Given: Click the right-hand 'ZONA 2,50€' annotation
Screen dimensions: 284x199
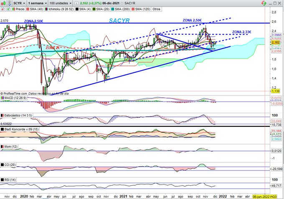Looking at the screenshot, I should click(192, 20).
